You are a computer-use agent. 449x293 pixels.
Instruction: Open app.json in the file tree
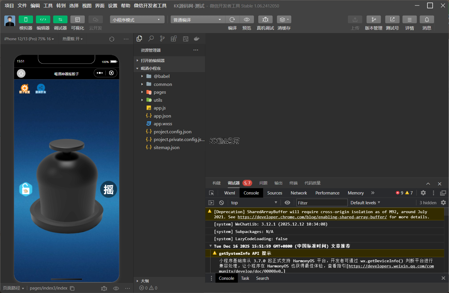click(162, 116)
